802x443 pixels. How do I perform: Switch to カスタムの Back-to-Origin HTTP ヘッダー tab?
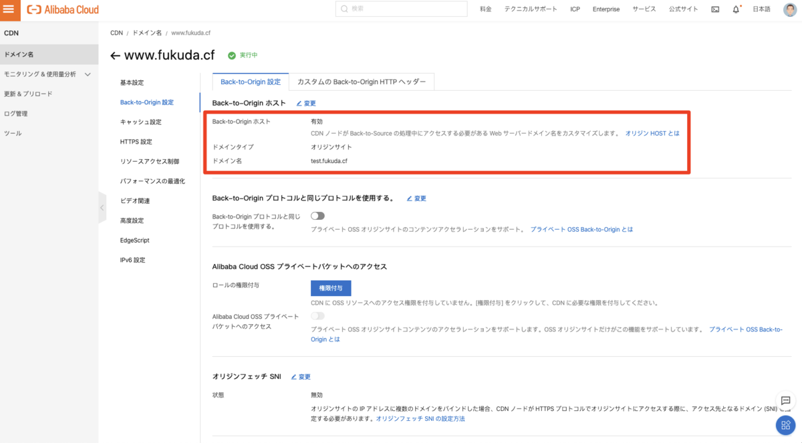pos(362,82)
